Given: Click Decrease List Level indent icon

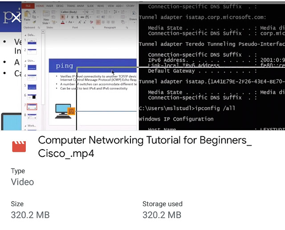Looking at the screenshot, I should click(x=98, y=17).
